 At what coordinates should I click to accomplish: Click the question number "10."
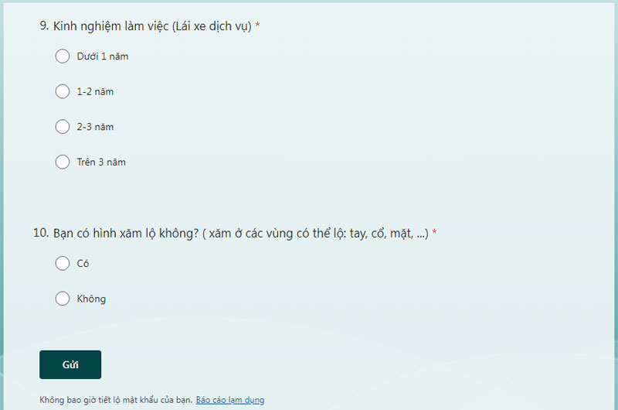click(41, 233)
